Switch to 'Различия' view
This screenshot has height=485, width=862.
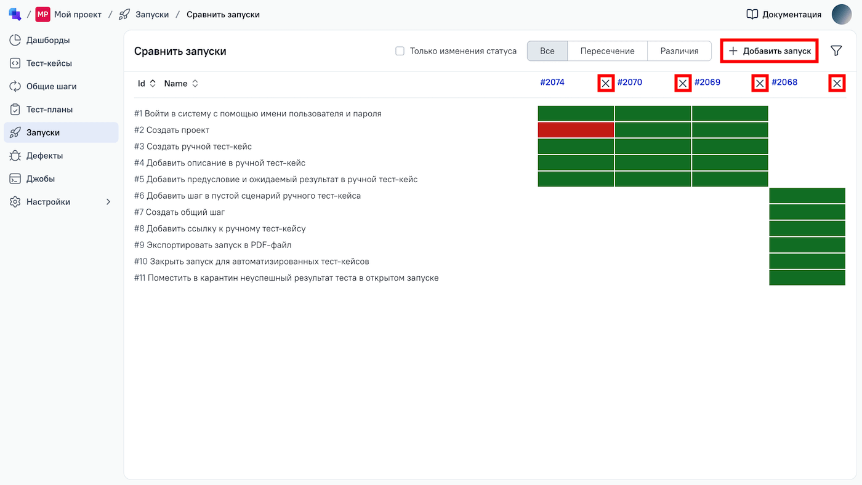point(679,51)
